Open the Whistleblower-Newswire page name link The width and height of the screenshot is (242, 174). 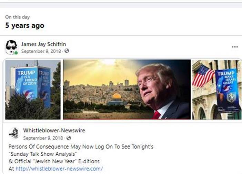(54, 131)
